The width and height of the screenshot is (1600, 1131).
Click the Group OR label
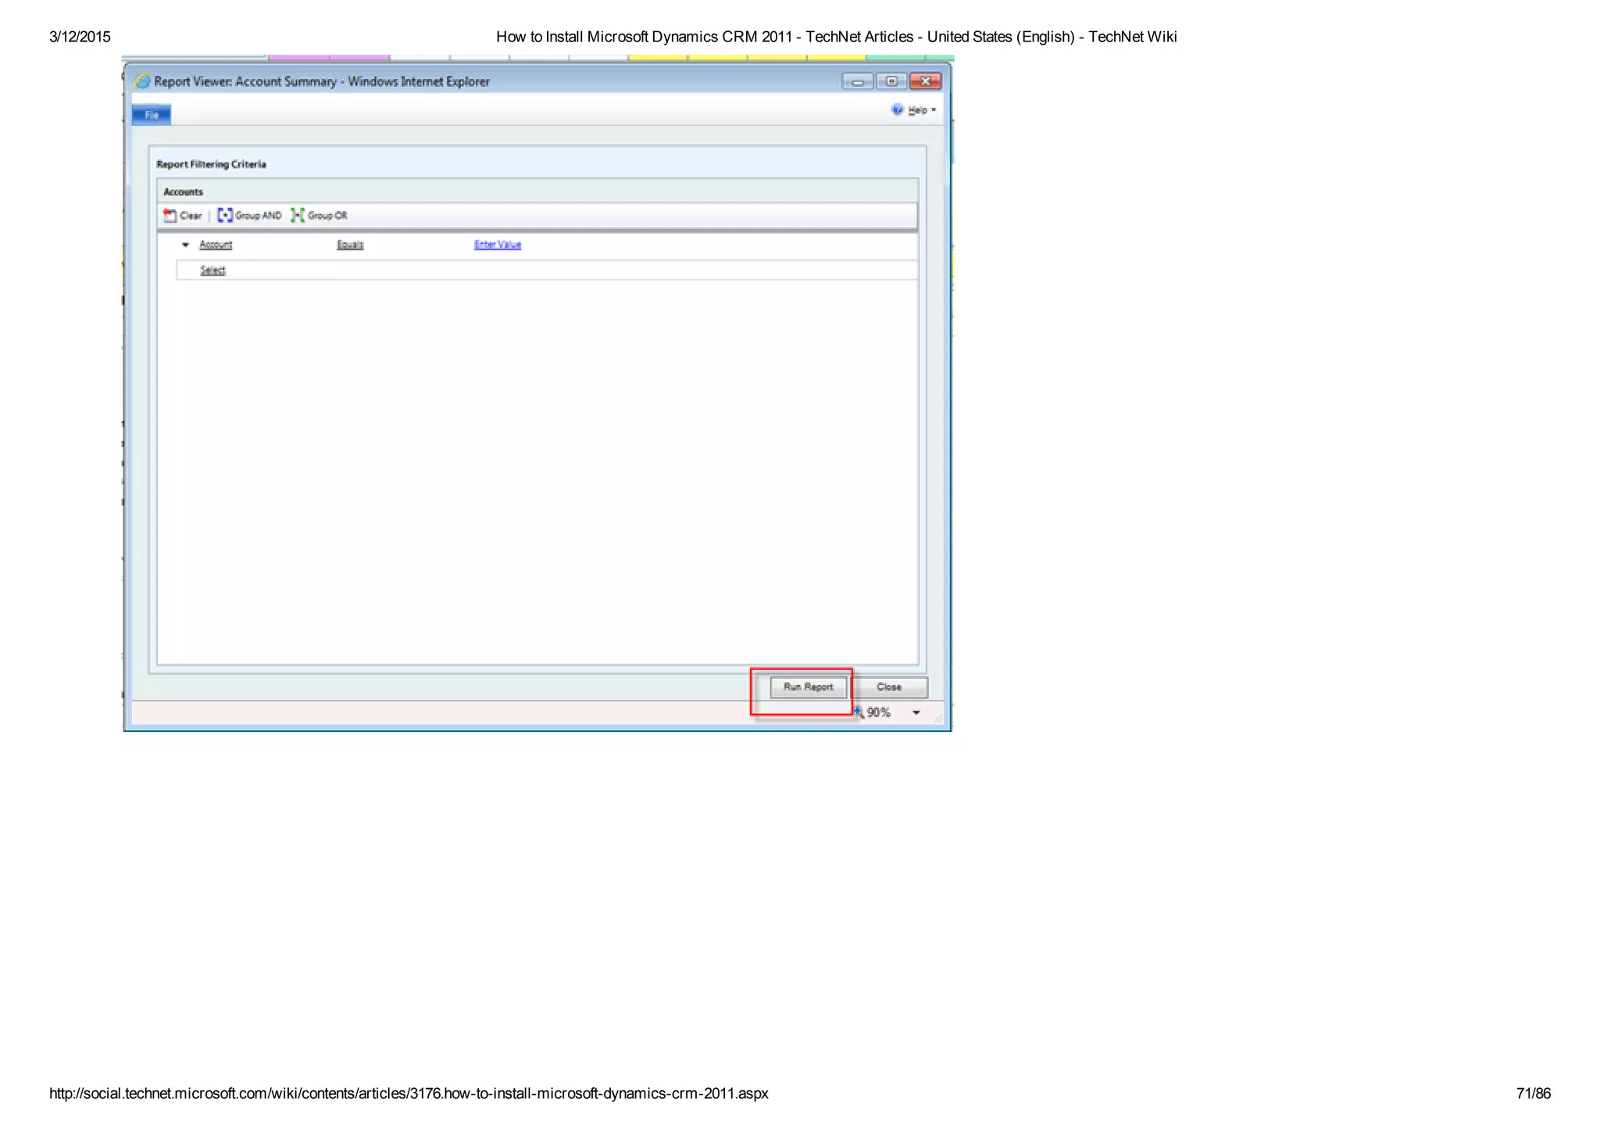[327, 216]
